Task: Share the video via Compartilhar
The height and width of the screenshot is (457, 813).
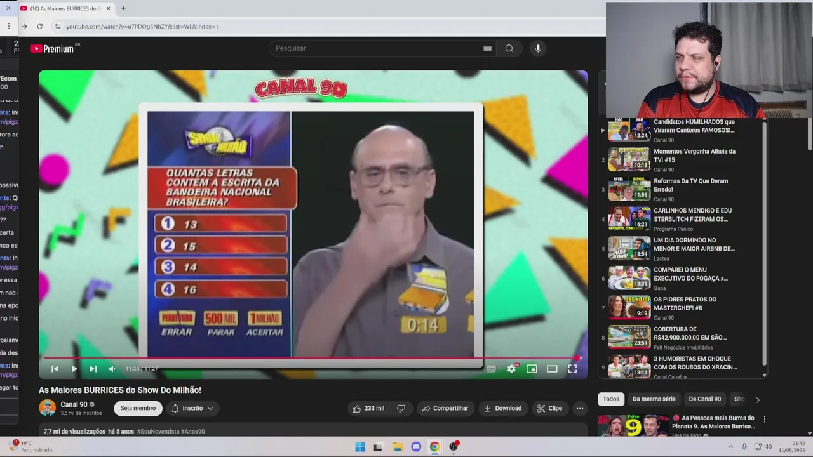Action: coord(445,408)
